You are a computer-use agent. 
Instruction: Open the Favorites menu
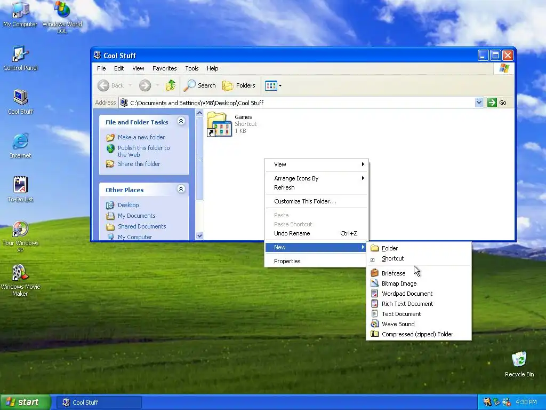165,68
